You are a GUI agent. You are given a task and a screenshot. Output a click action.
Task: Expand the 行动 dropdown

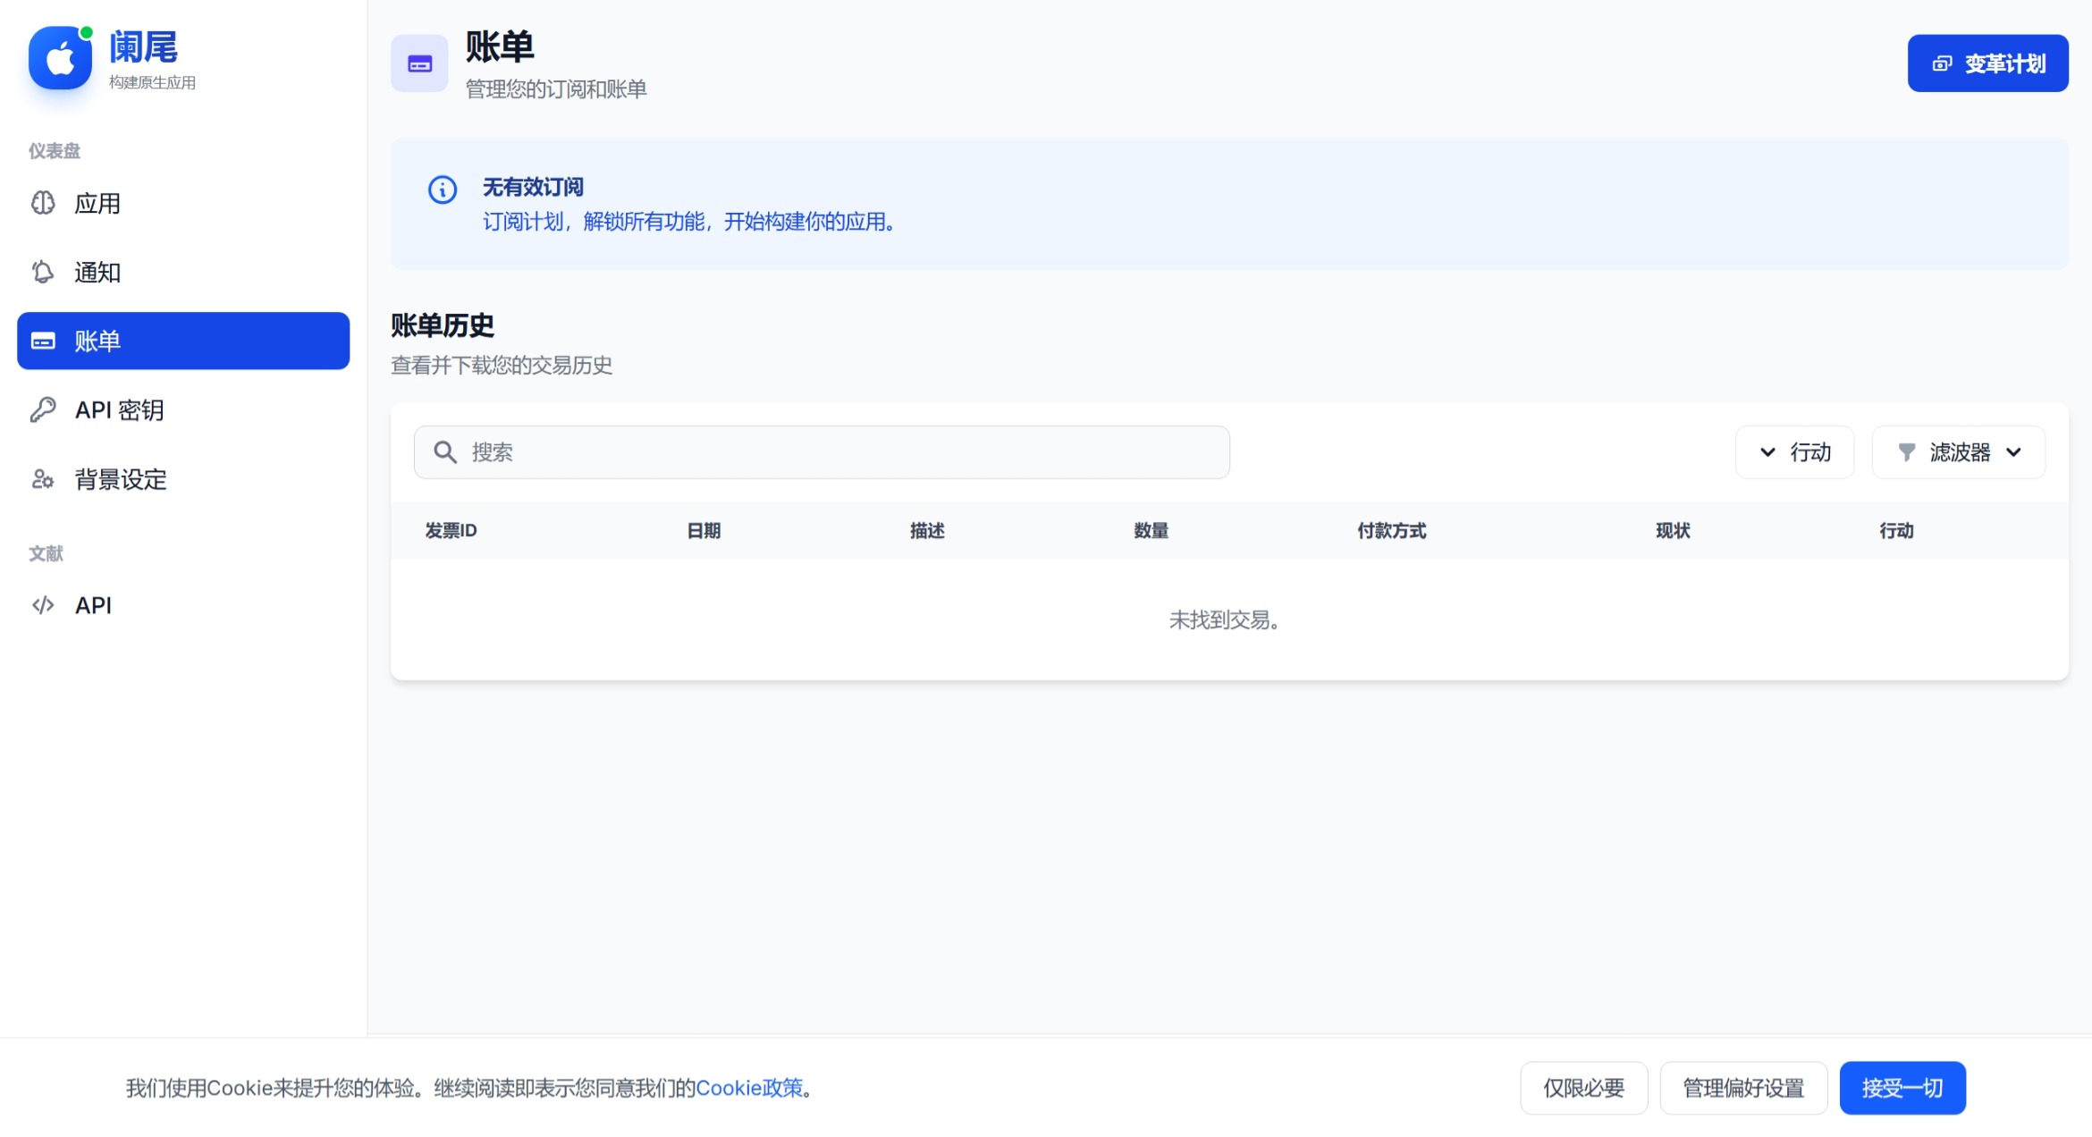[x=1793, y=451]
